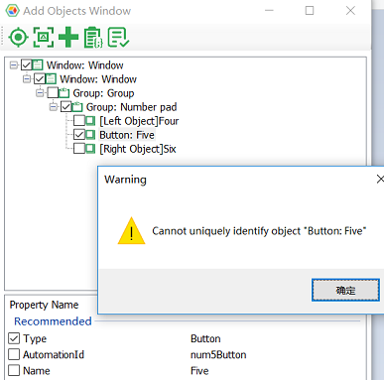Select the [Right Object]Six tree item
Image resolution: width=384 pixels, height=380 pixels.
(138, 149)
